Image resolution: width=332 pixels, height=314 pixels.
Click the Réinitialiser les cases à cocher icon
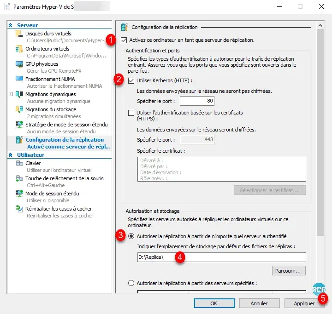coord(19,209)
